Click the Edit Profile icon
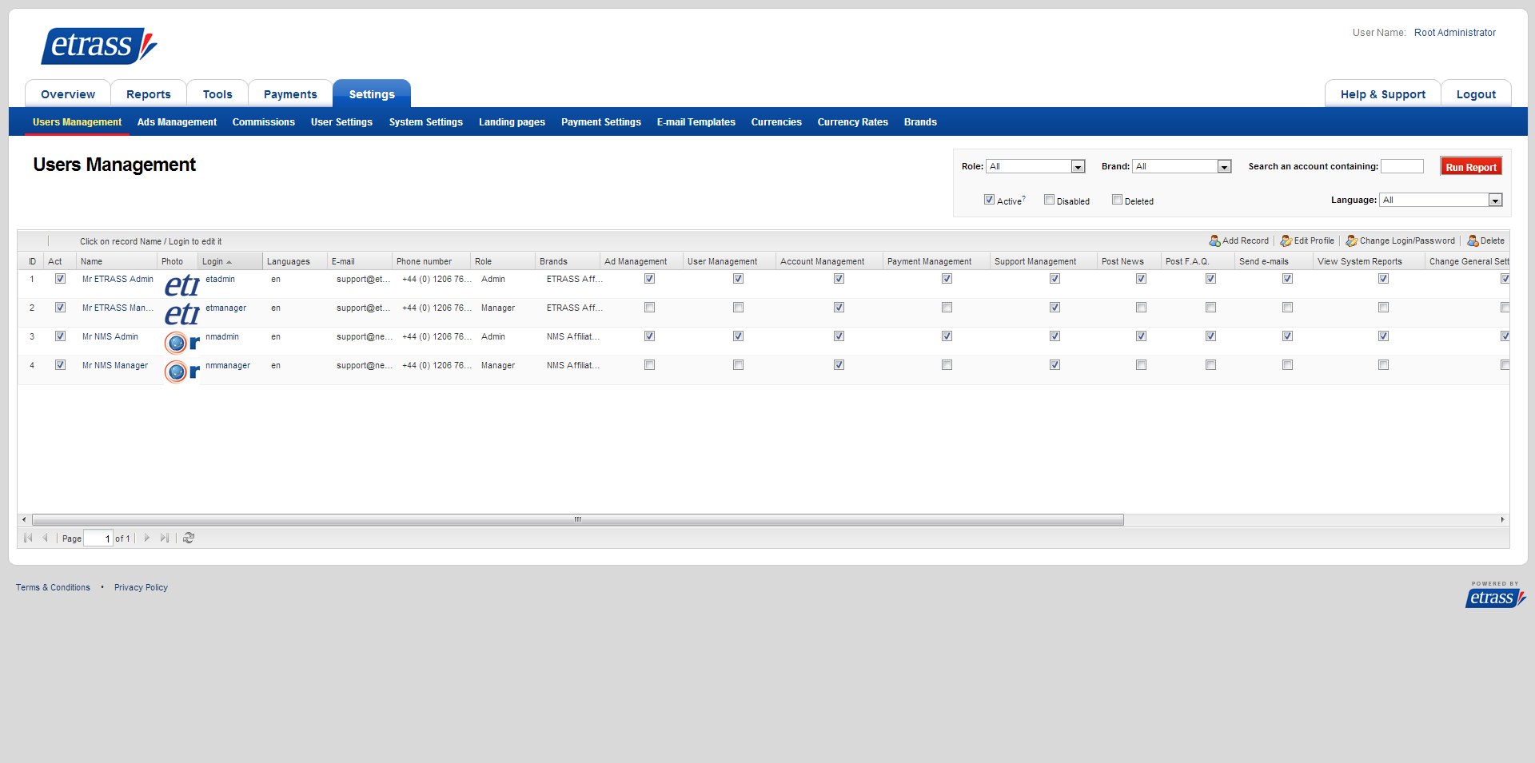 [x=1286, y=241]
